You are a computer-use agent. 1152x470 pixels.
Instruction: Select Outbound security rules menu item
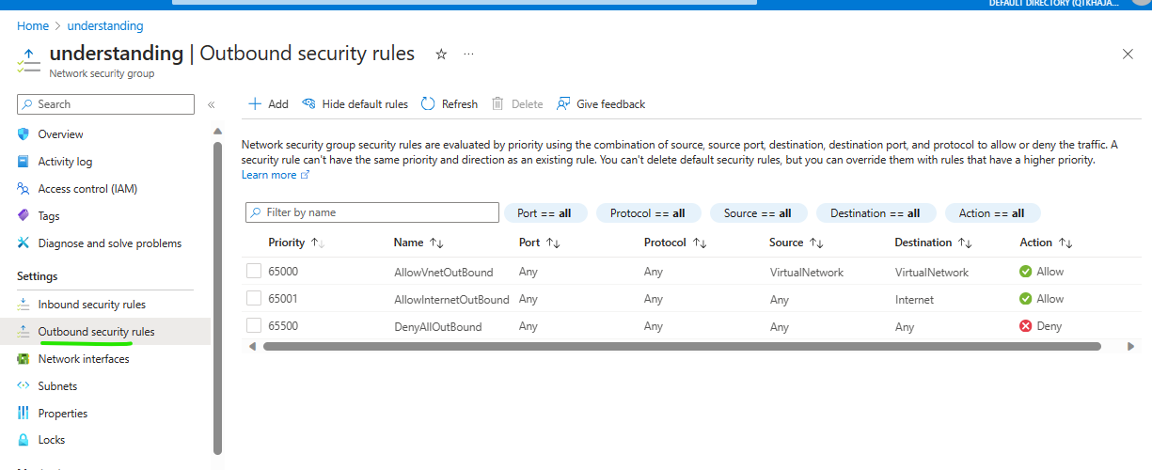point(97,332)
